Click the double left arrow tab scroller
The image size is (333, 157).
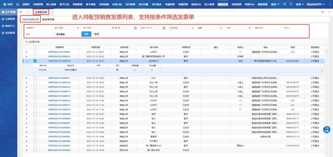21,12
